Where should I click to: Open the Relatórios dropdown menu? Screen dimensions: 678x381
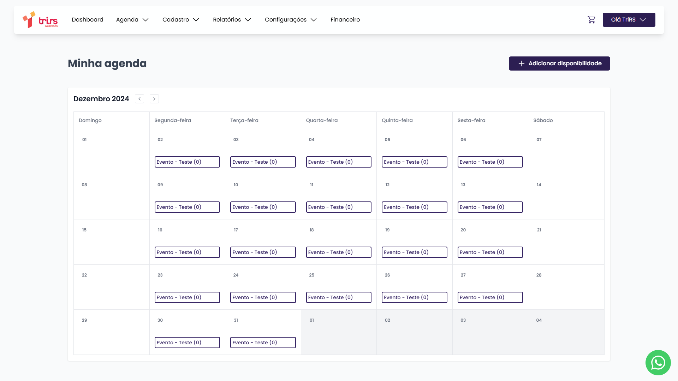[x=232, y=20]
